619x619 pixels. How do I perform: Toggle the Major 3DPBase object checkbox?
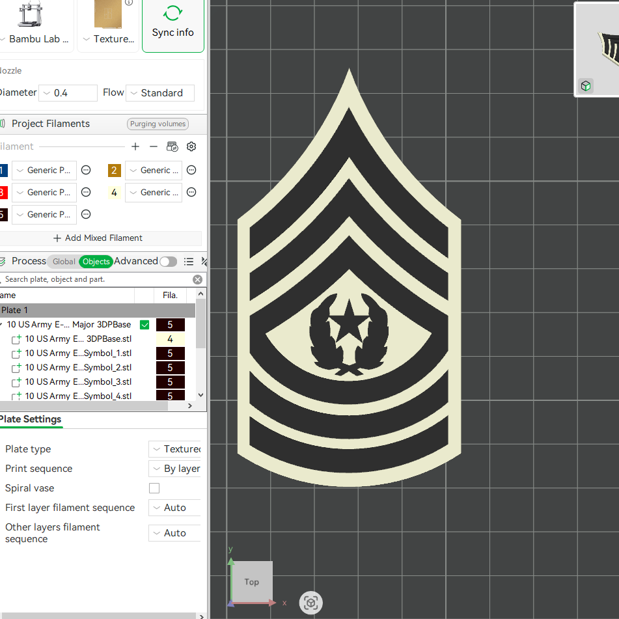pyautogui.click(x=144, y=325)
